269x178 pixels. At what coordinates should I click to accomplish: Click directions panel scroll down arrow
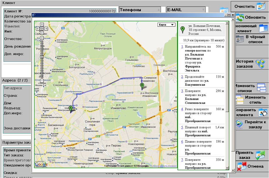tap(227, 168)
